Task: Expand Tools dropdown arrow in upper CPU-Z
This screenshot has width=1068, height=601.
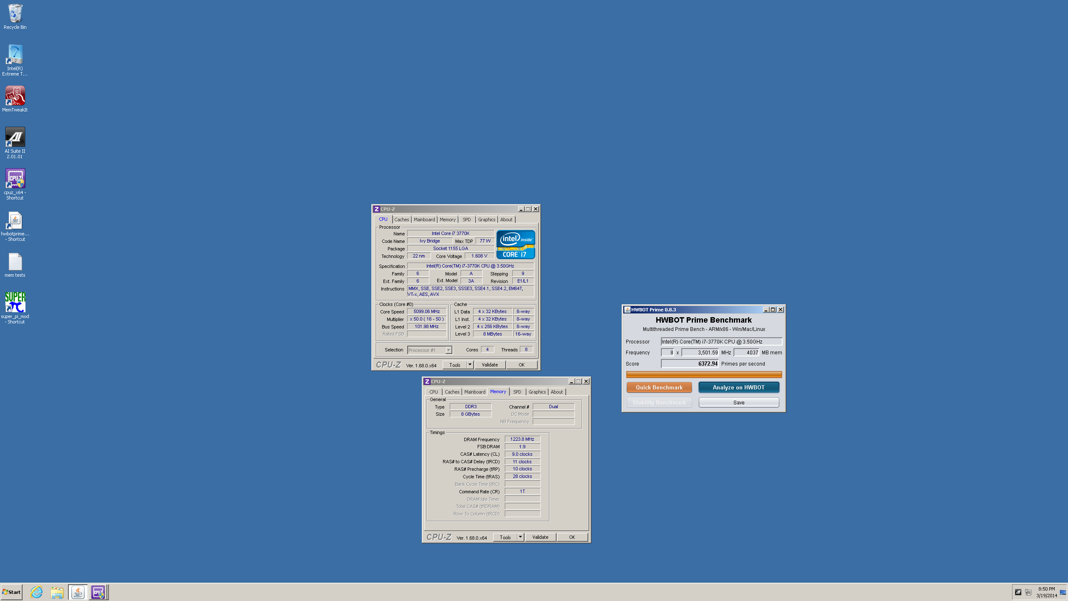Action: (470, 365)
